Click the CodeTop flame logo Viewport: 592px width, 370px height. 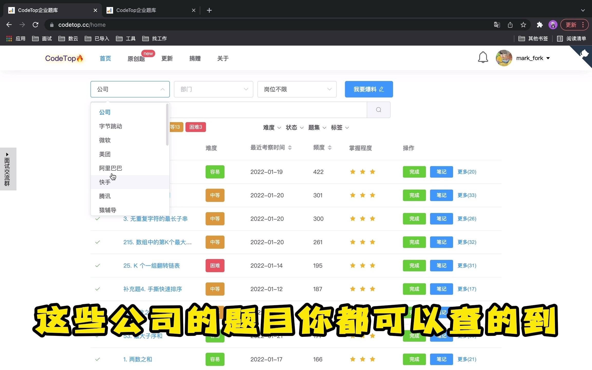point(64,58)
